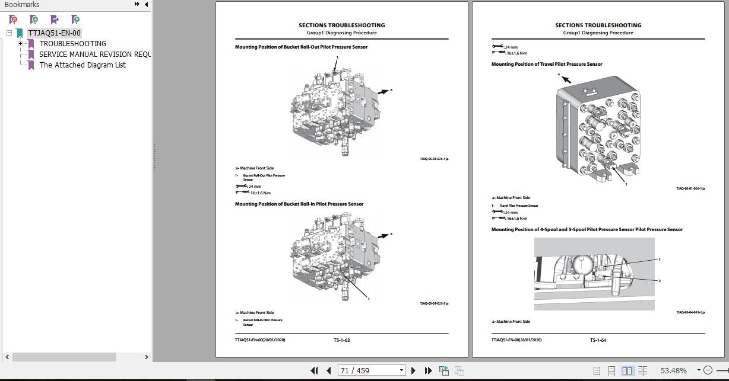Click the 53.48% zoom level field
Image resolution: width=729 pixels, height=381 pixels.
pyautogui.click(x=673, y=370)
